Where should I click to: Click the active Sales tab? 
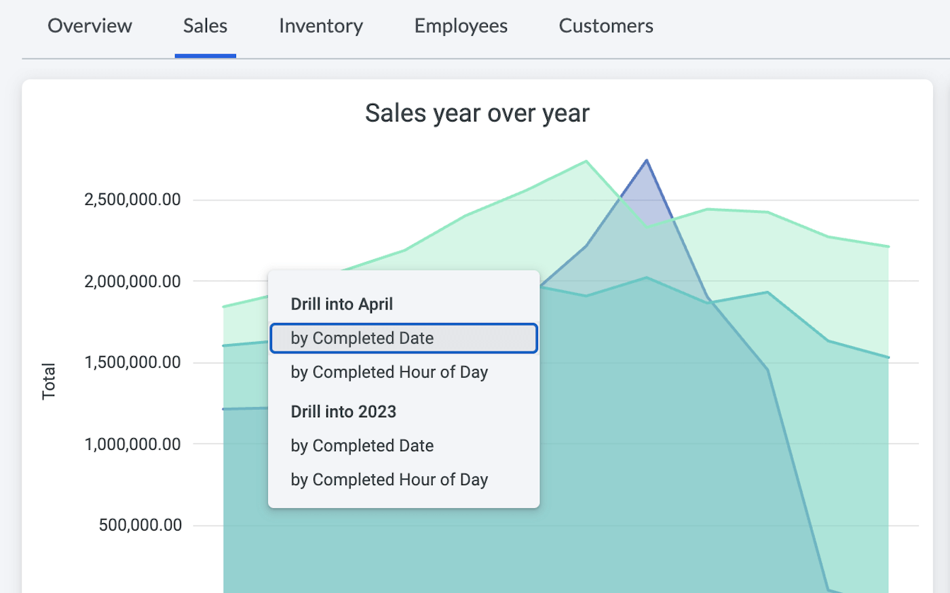click(205, 26)
